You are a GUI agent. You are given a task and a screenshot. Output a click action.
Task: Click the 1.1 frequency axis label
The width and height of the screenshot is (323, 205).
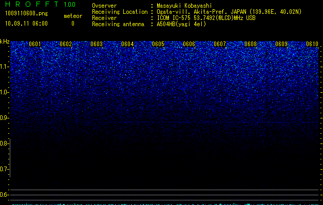pyautogui.click(x=5, y=67)
